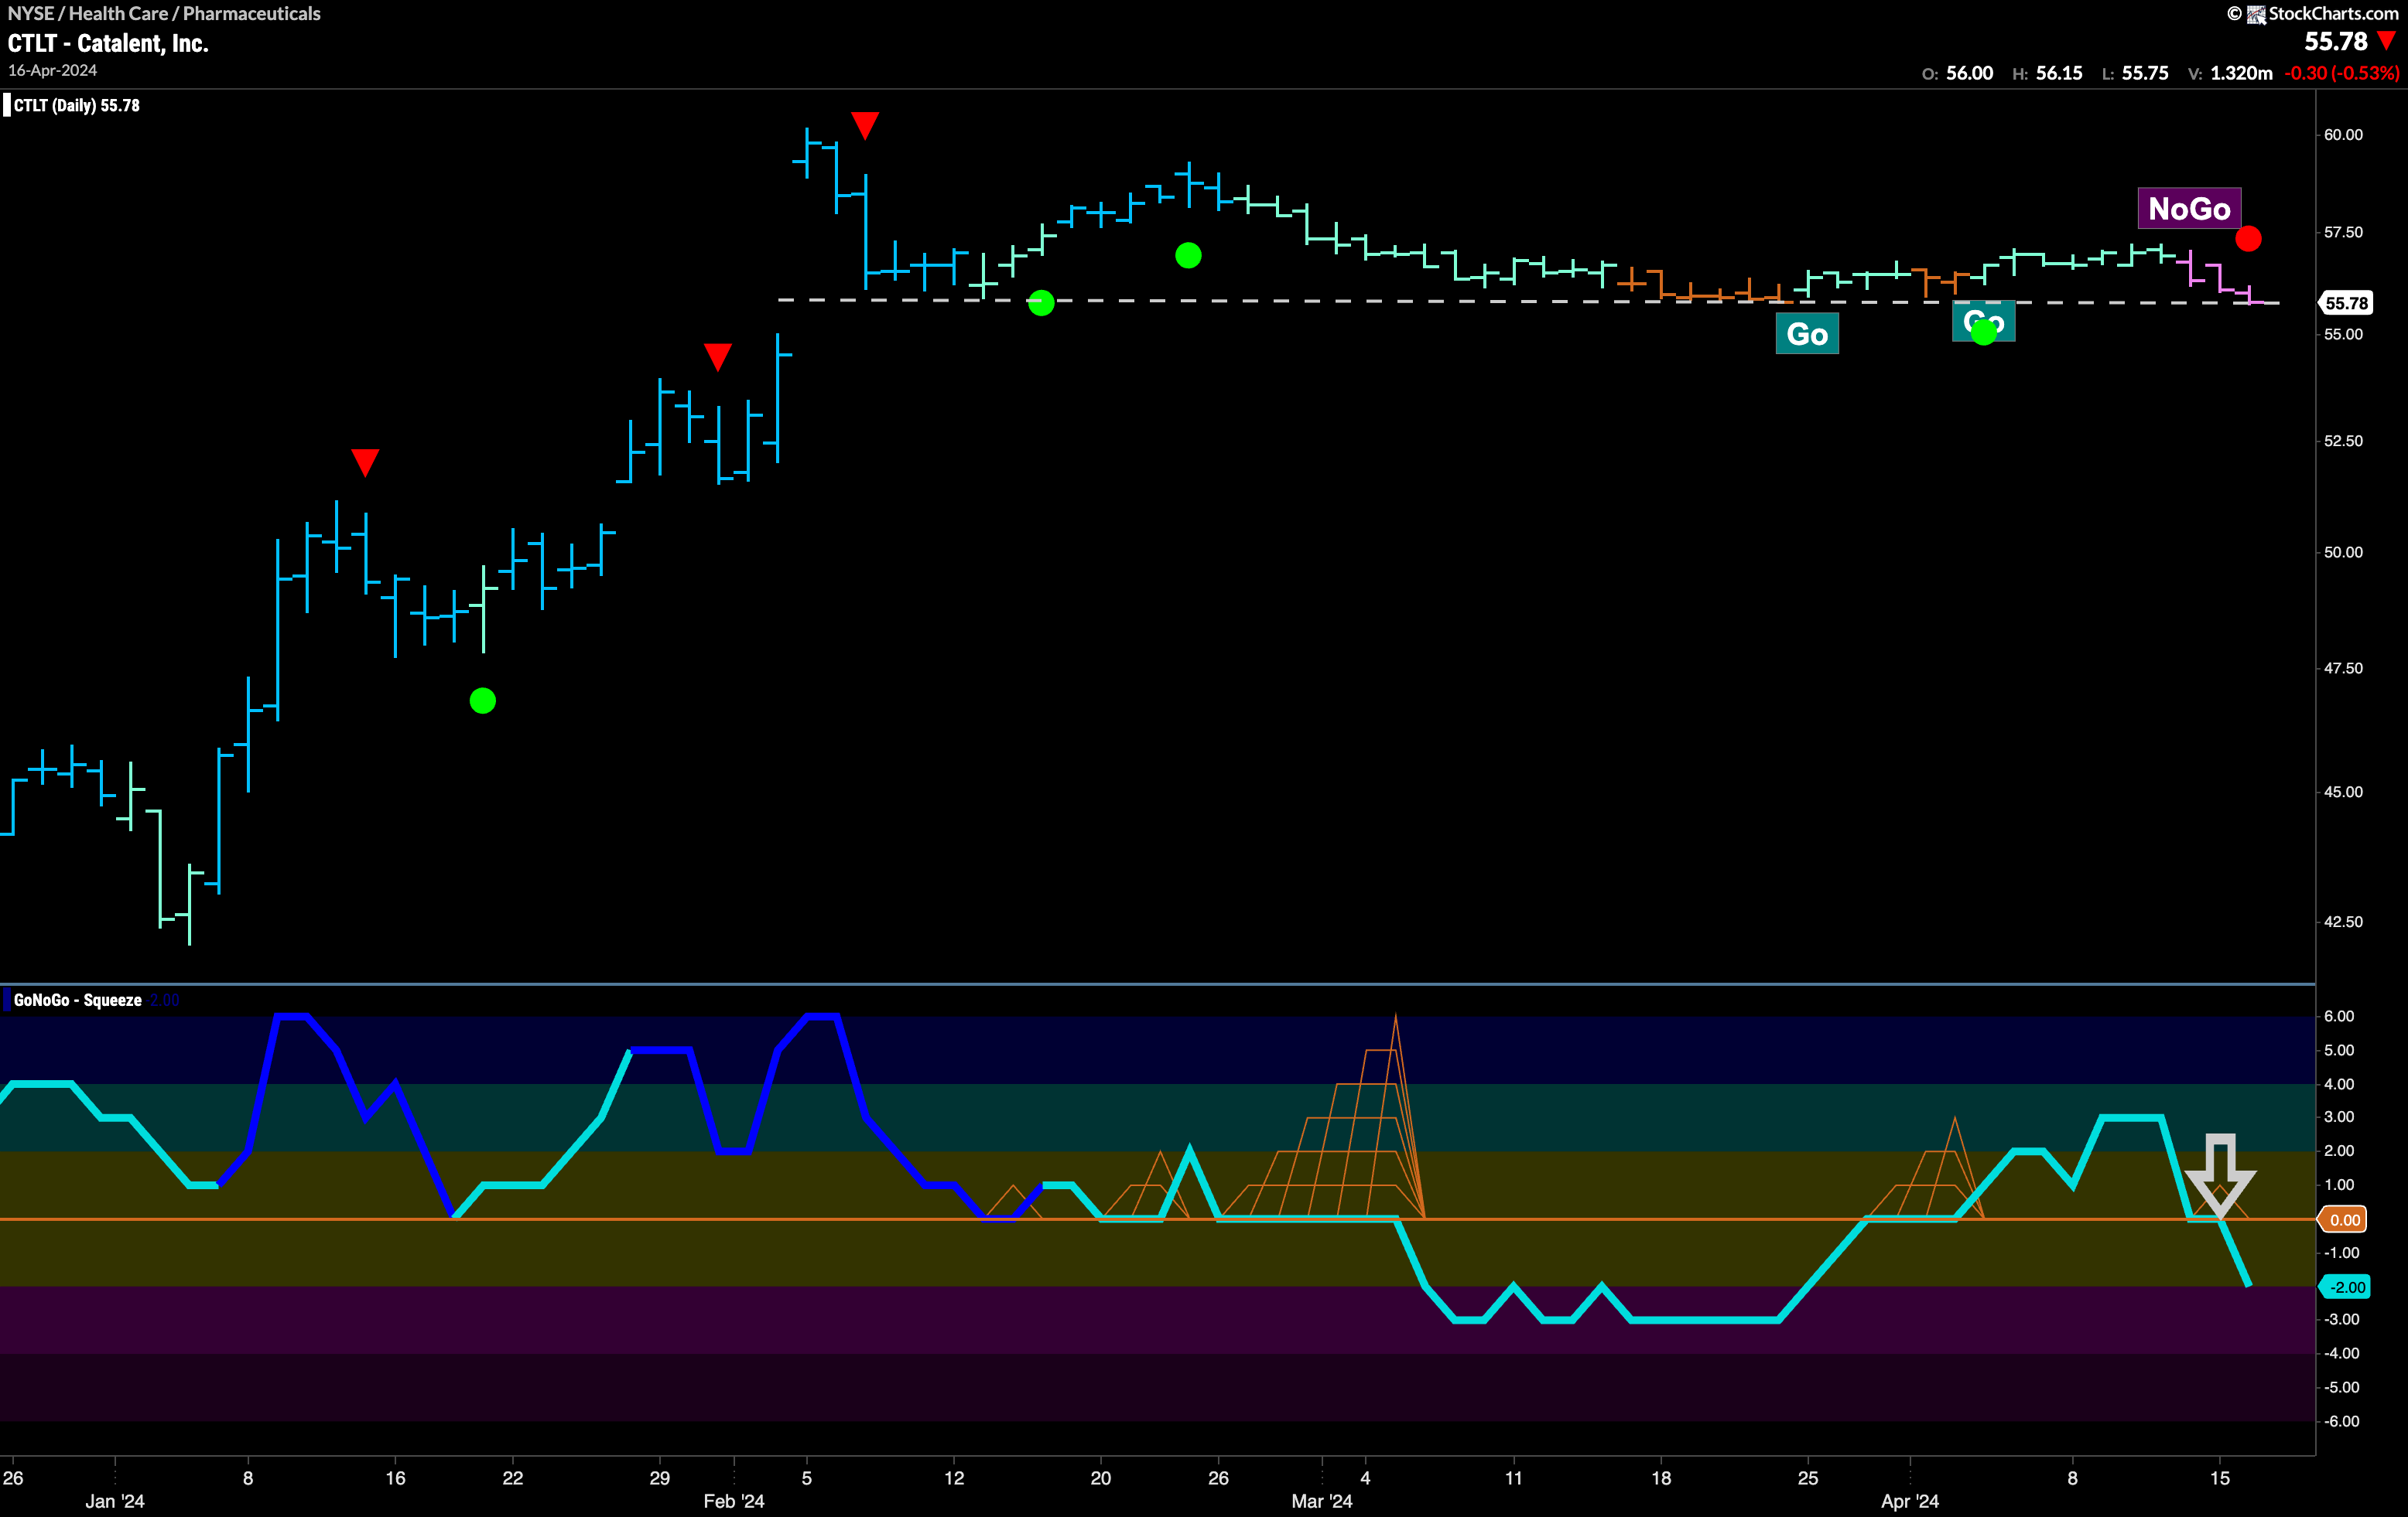Click the Feb '24 date axis label
This screenshot has height=1517, width=2408.
click(734, 1501)
